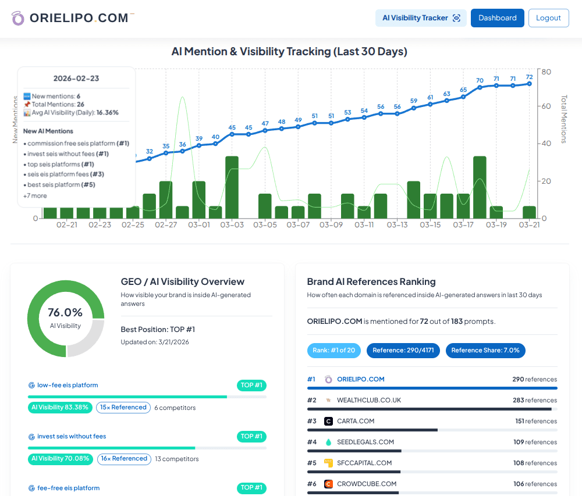Image resolution: width=582 pixels, height=496 pixels.
Task: Click the SFCCAPITAL.COM yellow icon
Action: [328, 463]
